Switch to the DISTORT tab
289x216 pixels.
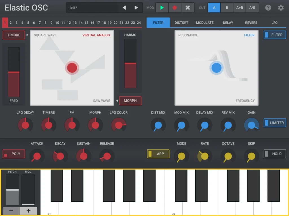point(181,23)
